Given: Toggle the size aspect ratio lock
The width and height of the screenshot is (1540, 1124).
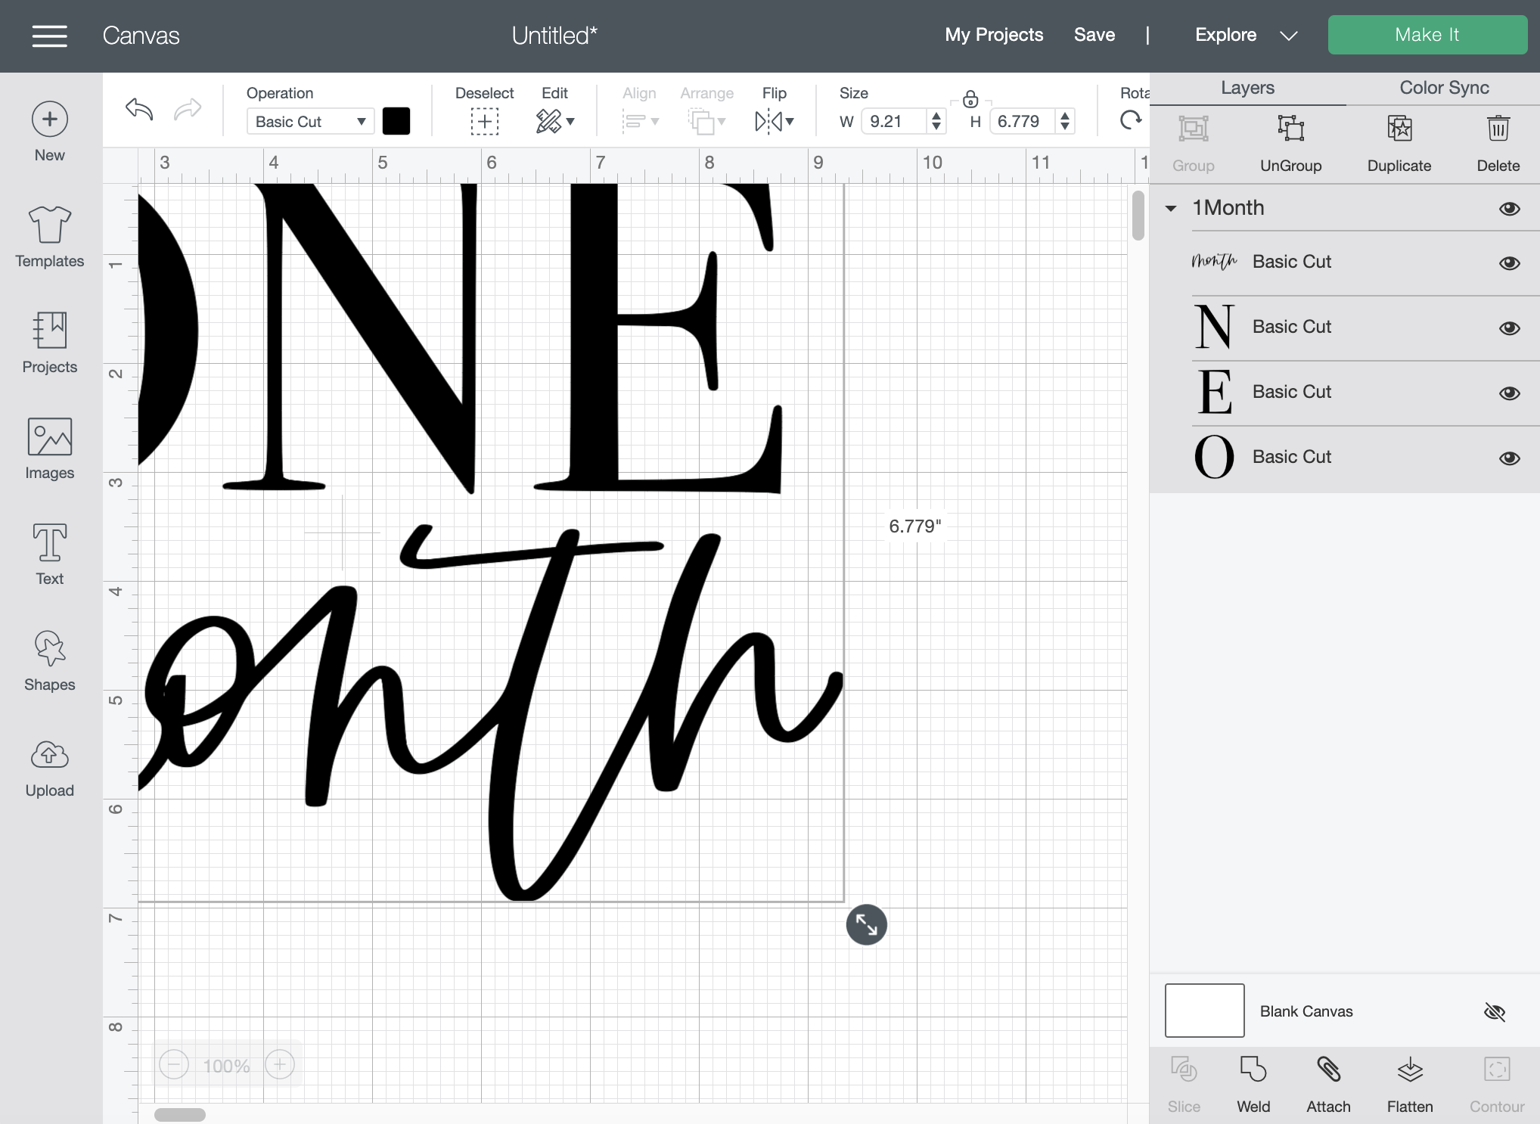Looking at the screenshot, I should 970,99.
